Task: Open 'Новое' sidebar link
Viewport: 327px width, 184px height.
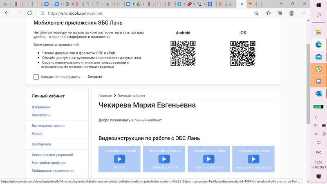Action: (x=37, y=134)
